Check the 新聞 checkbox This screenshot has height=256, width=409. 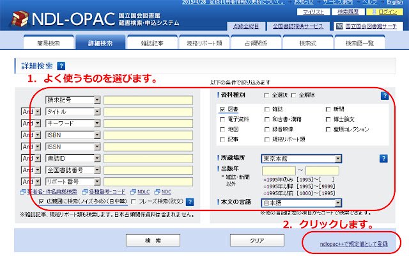(x=328, y=109)
